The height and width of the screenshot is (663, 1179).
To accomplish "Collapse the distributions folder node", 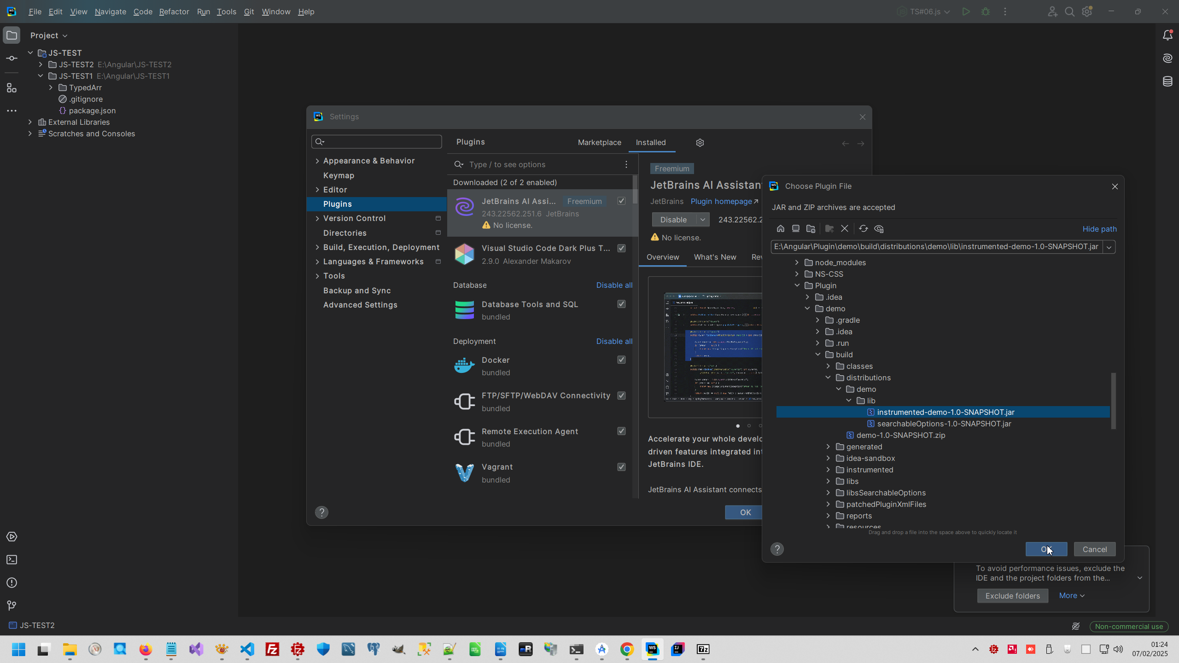I will 828,378.
